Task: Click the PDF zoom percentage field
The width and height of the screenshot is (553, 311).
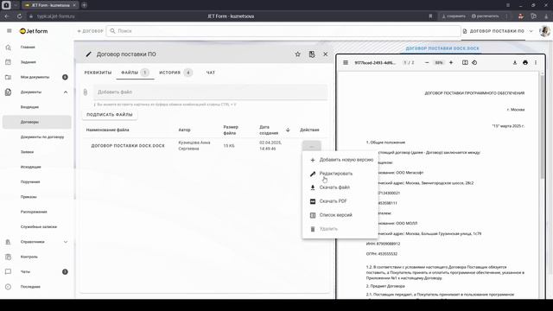Action: (439, 62)
